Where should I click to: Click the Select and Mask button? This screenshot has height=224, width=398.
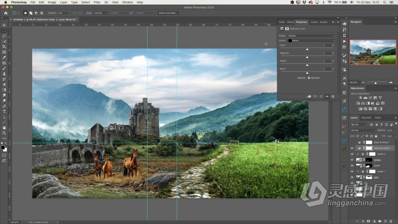point(167,13)
